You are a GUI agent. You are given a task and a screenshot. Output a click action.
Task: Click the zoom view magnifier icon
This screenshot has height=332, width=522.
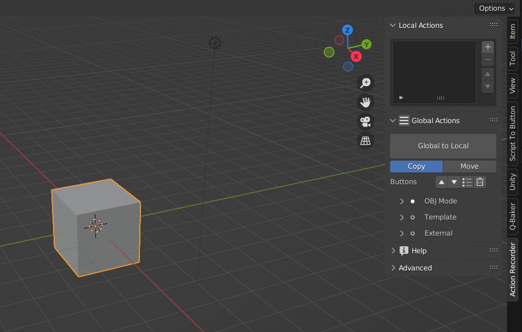pos(366,82)
